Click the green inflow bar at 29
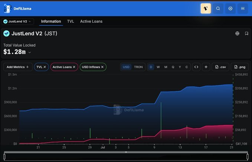 [90, 133]
